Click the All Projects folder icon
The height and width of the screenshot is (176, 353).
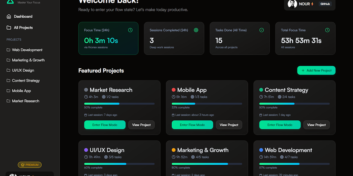[x=9, y=27]
